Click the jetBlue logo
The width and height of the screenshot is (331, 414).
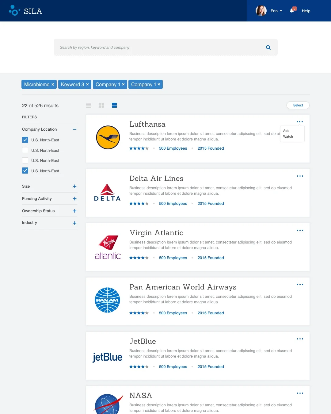click(x=107, y=357)
